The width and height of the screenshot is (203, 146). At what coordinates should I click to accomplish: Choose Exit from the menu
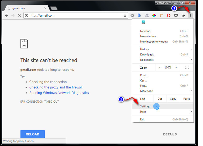click(x=163, y=119)
